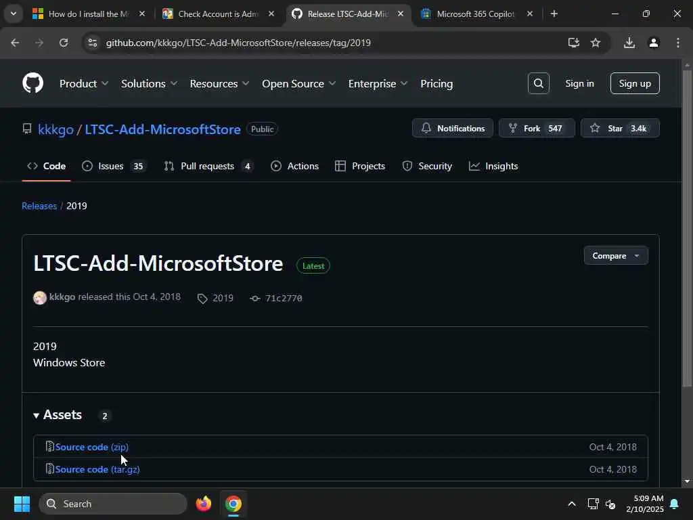Image resolution: width=693 pixels, height=520 pixels.
Task: Click the page vertical scrollbar
Action: pos(687,229)
